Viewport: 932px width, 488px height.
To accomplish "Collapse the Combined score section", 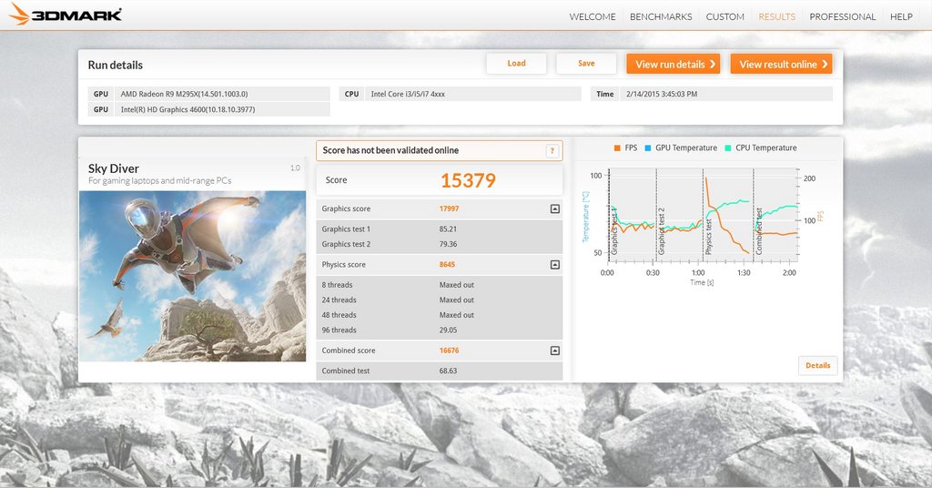I will pos(554,351).
